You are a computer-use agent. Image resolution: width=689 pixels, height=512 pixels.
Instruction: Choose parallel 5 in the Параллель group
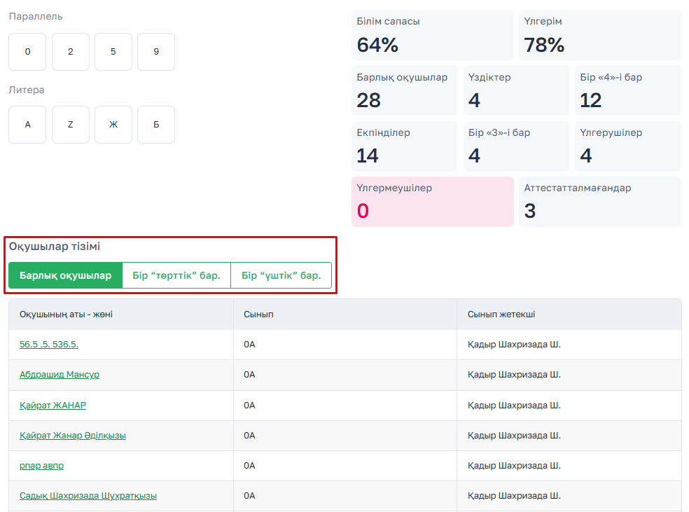tap(113, 52)
